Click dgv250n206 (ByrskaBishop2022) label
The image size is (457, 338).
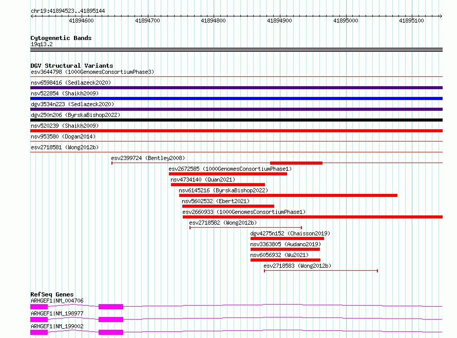(x=75, y=115)
